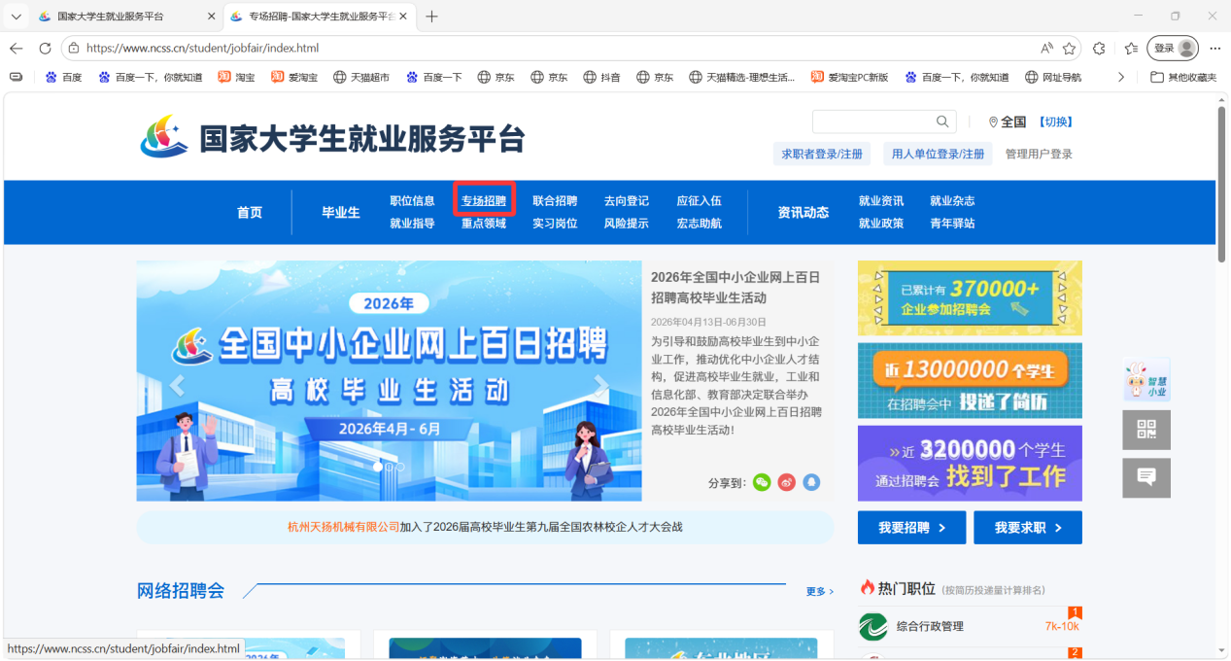The width and height of the screenshot is (1231, 661).
Task: Share article via Weibo icon
Action: coord(787,482)
